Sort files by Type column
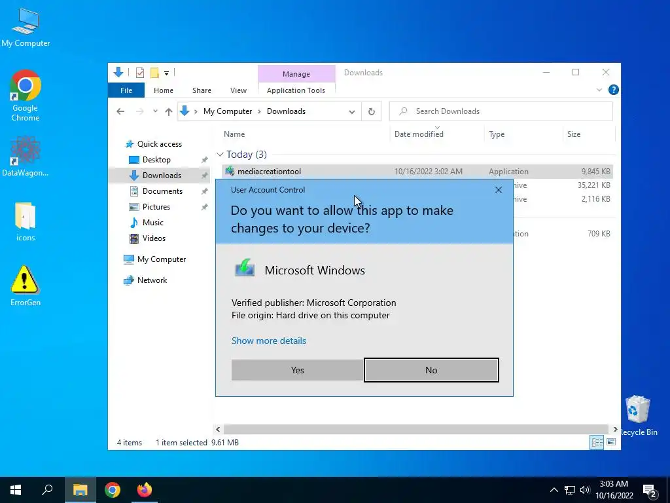The height and width of the screenshot is (503, 670). [x=497, y=134]
